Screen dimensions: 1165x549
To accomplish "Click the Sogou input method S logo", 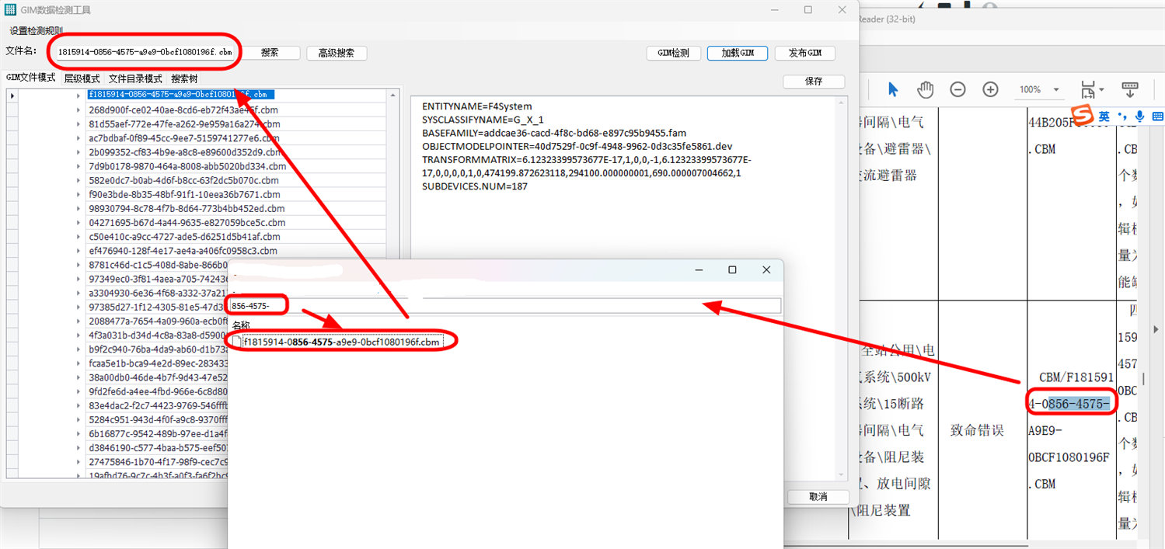I will point(1083,116).
